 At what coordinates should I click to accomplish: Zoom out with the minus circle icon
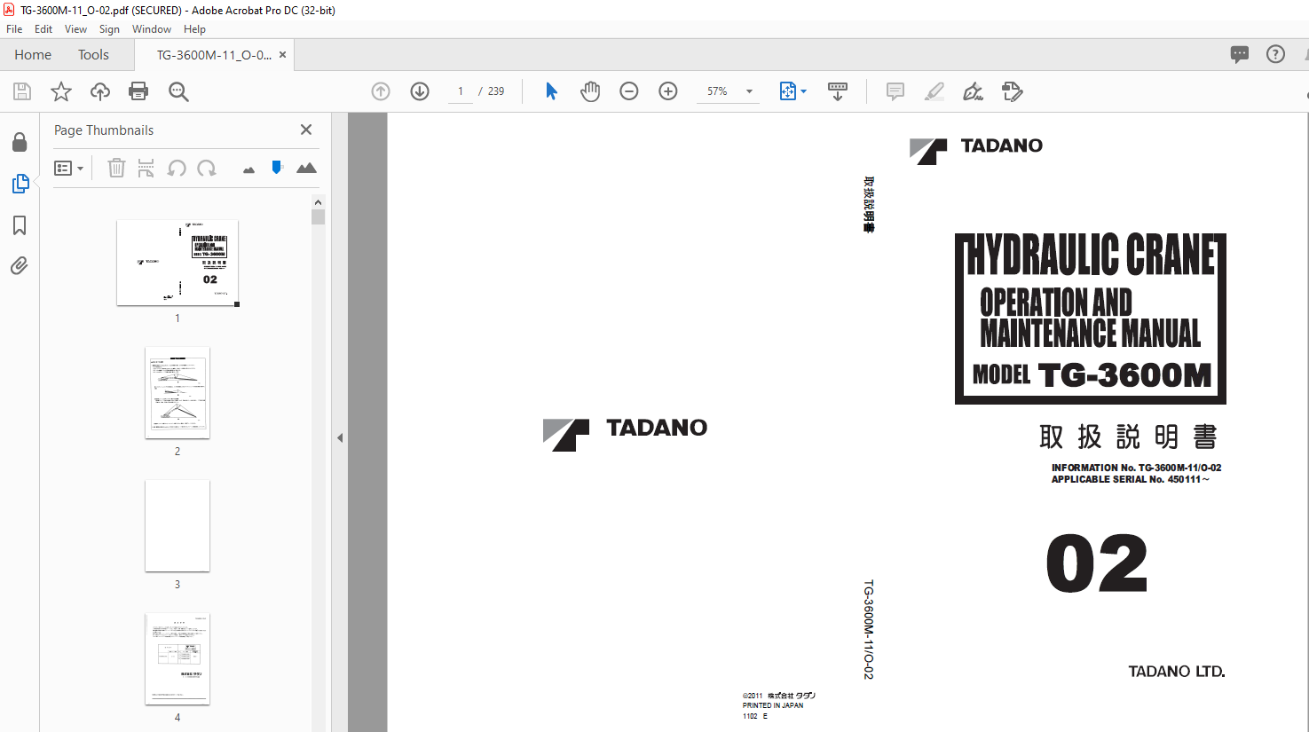[x=629, y=91]
